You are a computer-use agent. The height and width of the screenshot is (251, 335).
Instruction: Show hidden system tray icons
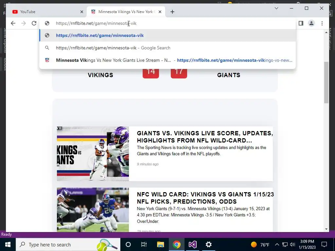coord(277,244)
